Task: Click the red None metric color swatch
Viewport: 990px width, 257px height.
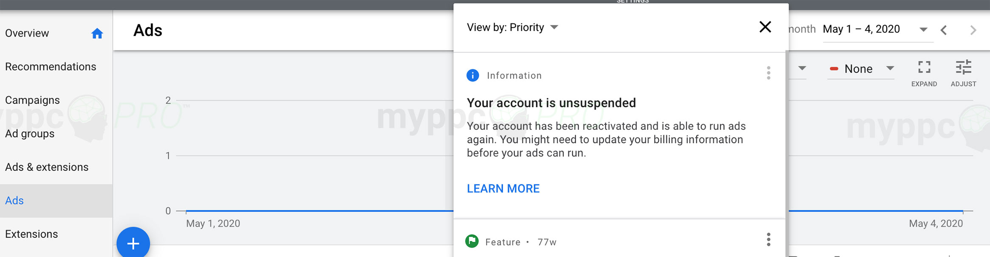Action: (x=834, y=69)
